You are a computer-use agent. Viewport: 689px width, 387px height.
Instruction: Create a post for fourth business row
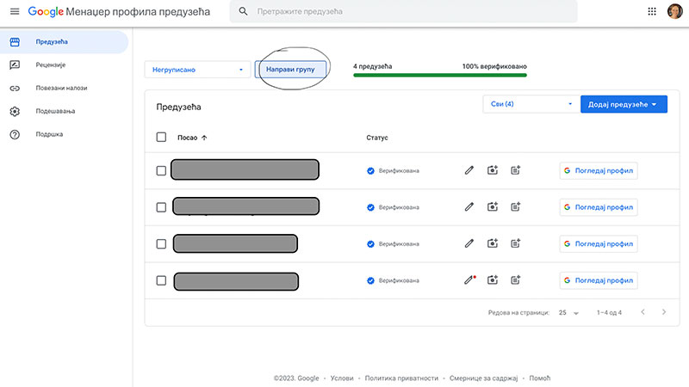tap(515, 280)
